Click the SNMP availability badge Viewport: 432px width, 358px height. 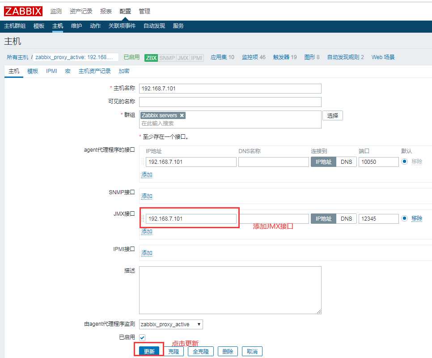[x=167, y=58]
